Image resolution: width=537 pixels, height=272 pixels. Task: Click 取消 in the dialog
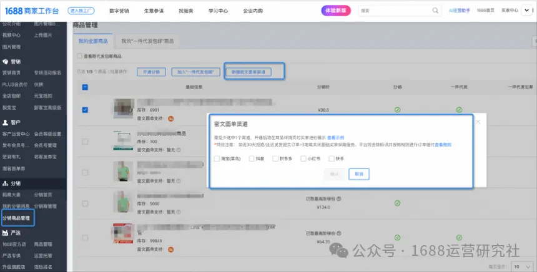point(359,174)
